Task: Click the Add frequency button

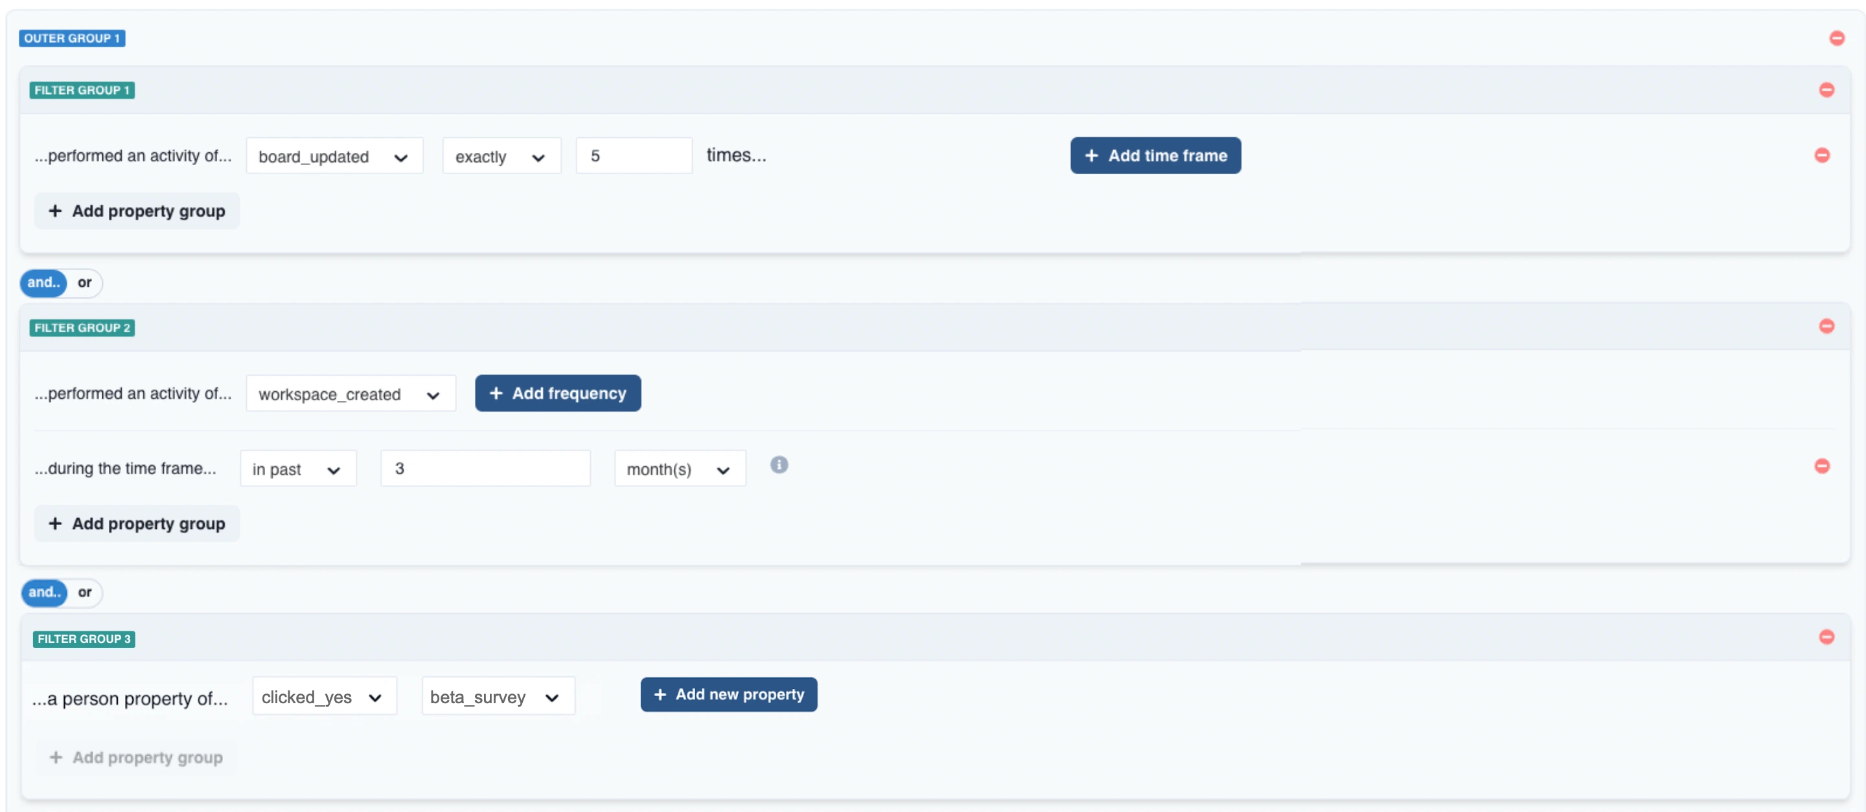Action: tap(557, 394)
